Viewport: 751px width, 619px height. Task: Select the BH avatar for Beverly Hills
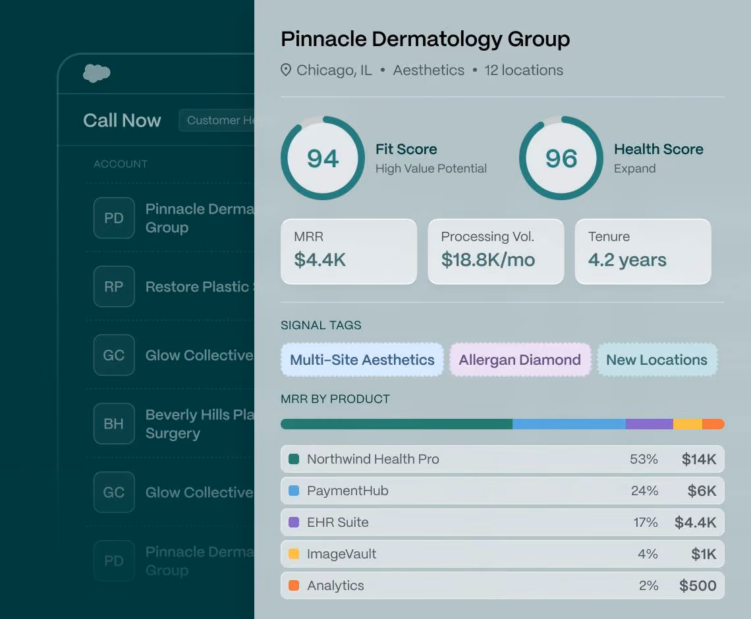tap(114, 423)
